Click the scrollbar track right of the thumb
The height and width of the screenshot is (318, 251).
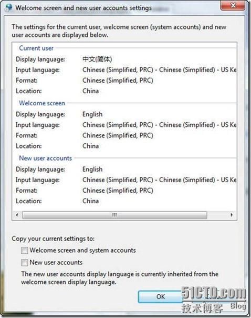coord(217,215)
